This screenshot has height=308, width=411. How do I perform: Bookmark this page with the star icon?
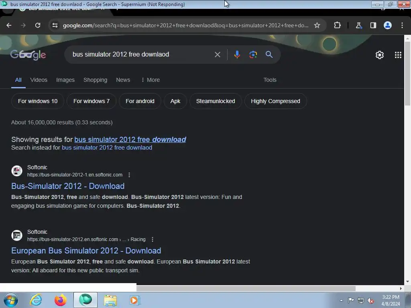[x=317, y=25]
